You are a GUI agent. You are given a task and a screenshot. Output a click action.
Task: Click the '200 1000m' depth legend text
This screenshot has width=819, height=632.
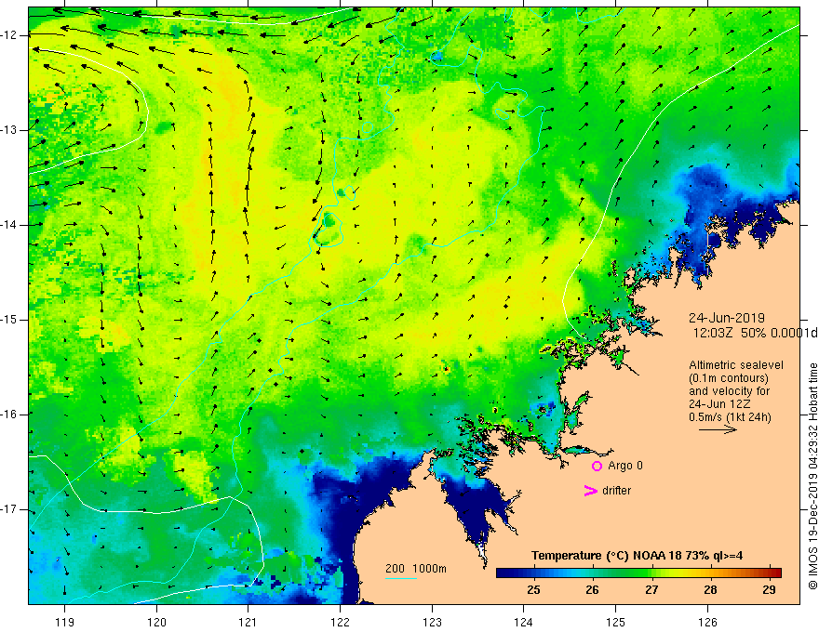coord(416,569)
